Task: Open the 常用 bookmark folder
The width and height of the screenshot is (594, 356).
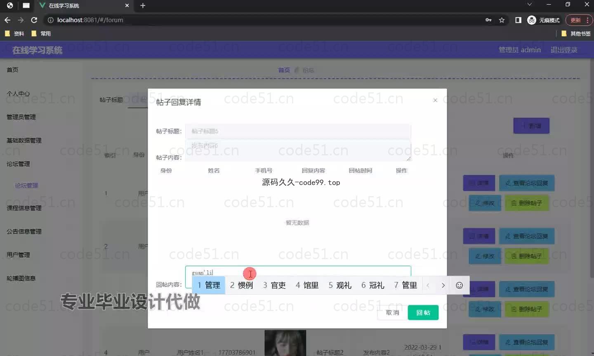Action: (41, 33)
